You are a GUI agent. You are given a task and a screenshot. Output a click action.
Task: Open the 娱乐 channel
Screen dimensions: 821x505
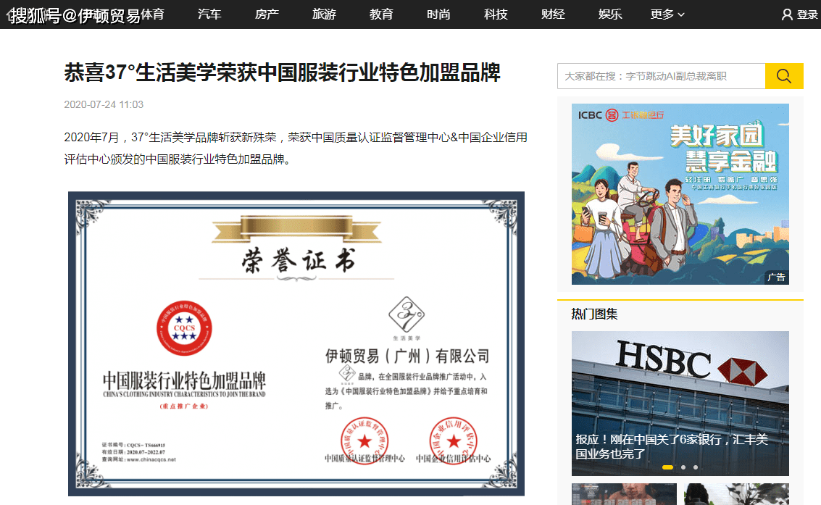pyautogui.click(x=610, y=14)
